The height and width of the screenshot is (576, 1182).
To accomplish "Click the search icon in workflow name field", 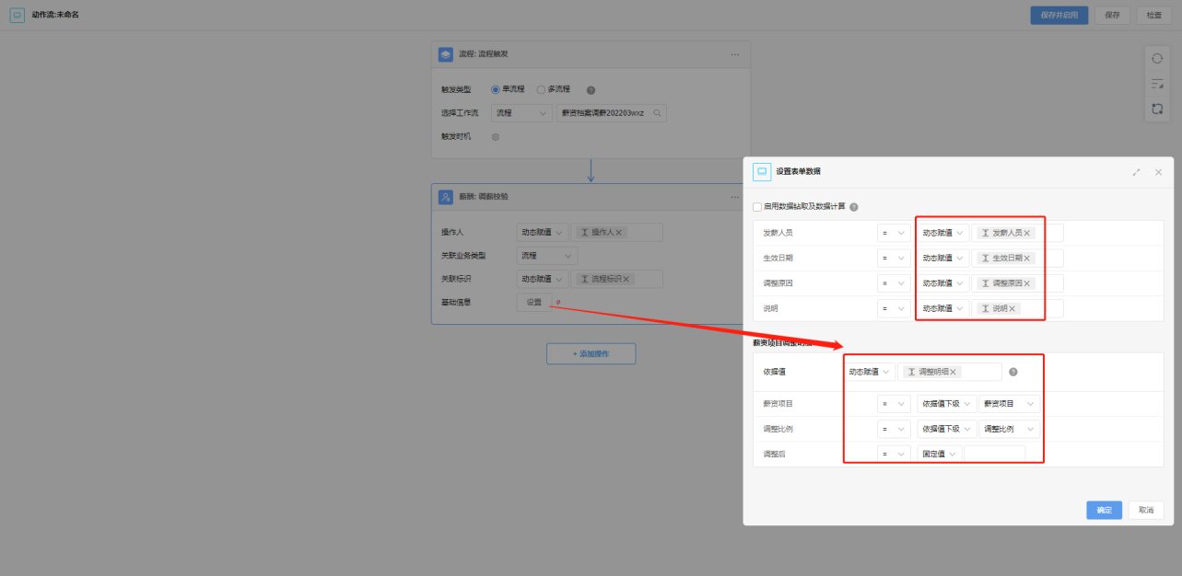I will tap(657, 113).
